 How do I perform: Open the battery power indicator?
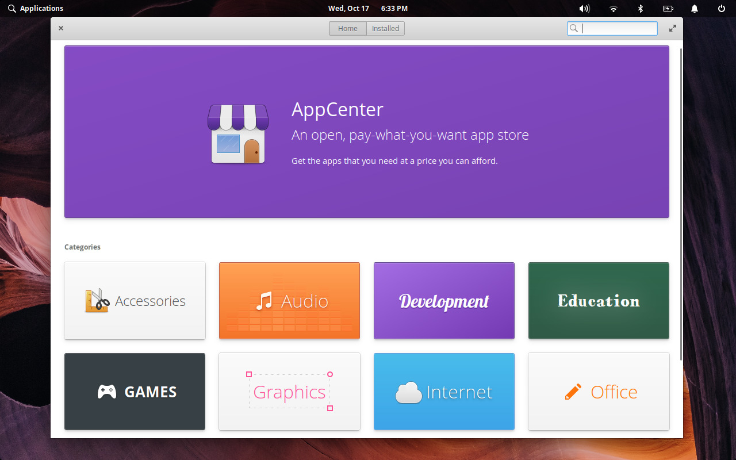click(x=668, y=8)
